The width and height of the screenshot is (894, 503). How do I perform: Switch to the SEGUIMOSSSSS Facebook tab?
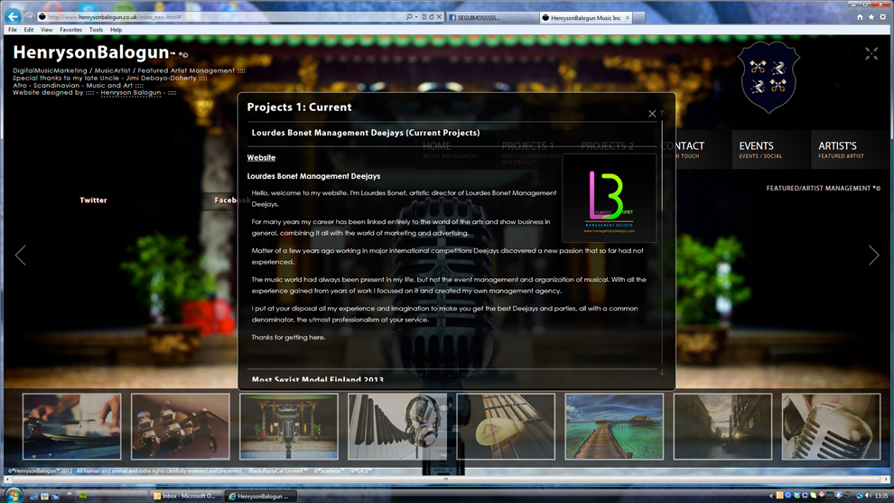click(x=493, y=18)
